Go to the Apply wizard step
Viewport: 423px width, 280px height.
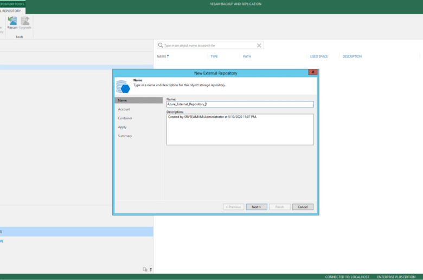click(122, 127)
